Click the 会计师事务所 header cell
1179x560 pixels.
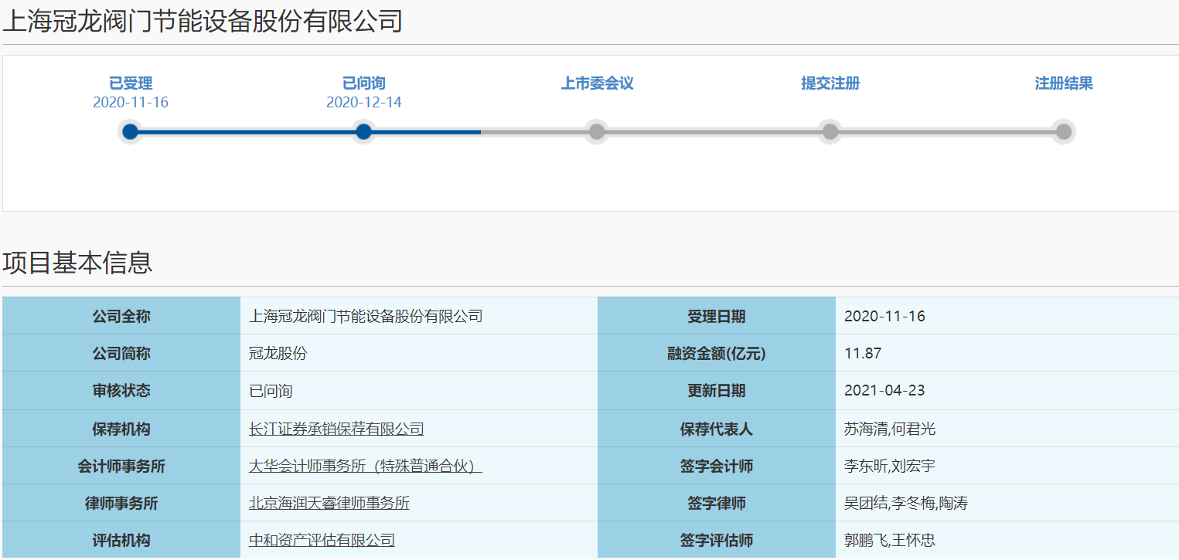coord(121,466)
